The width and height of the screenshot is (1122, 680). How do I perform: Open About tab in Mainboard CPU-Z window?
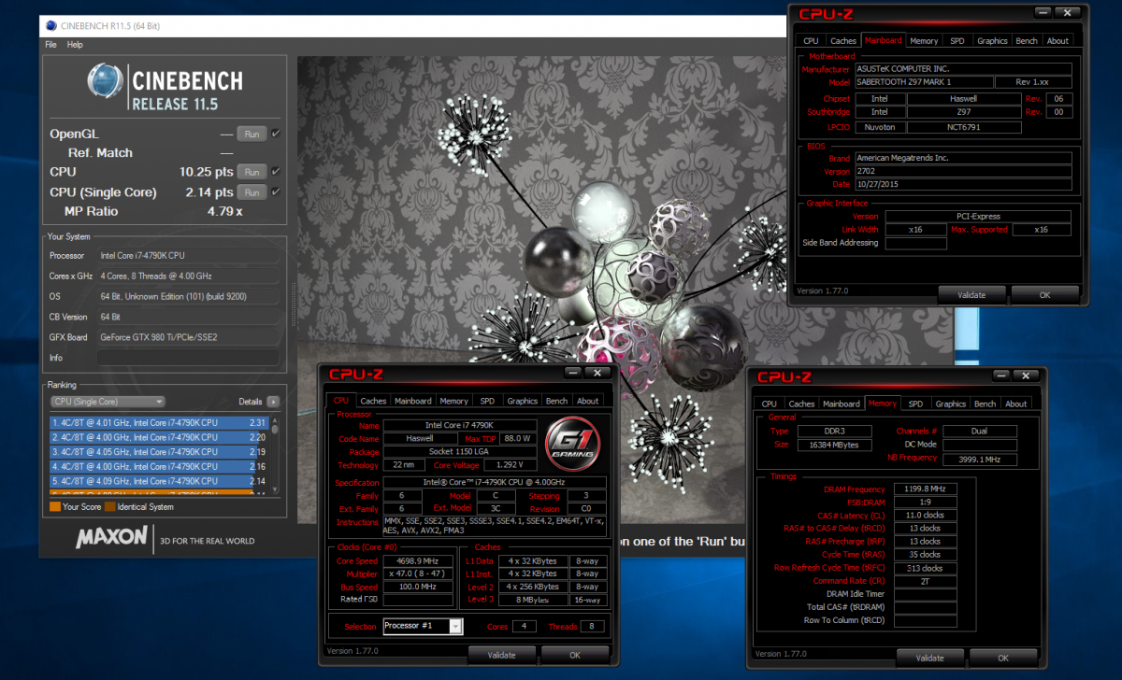[1057, 40]
